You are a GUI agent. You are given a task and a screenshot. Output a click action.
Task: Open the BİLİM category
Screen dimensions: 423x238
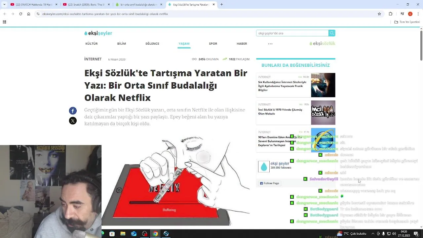coord(122,44)
